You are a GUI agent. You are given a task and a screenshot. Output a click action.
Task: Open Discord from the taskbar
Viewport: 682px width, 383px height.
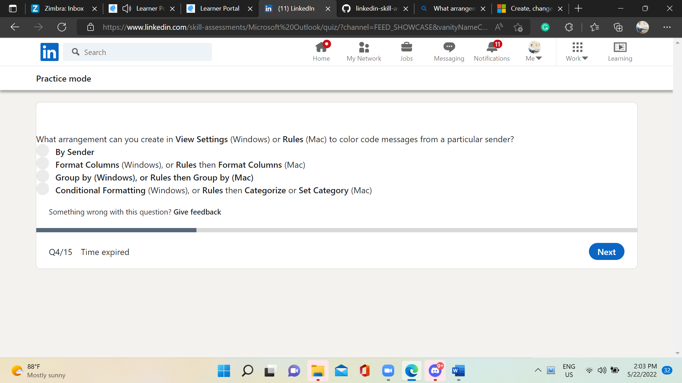click(435, 371)
